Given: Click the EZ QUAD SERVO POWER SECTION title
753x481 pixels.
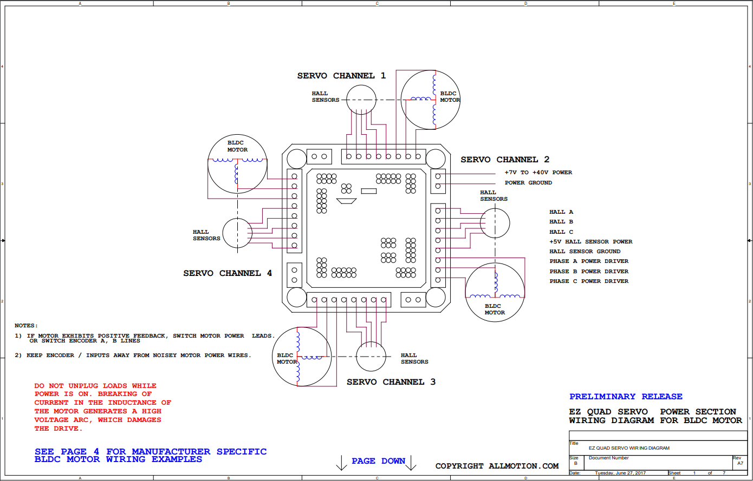Looking at the screenshot, I should pyautogui.click(x=655, y=416).
